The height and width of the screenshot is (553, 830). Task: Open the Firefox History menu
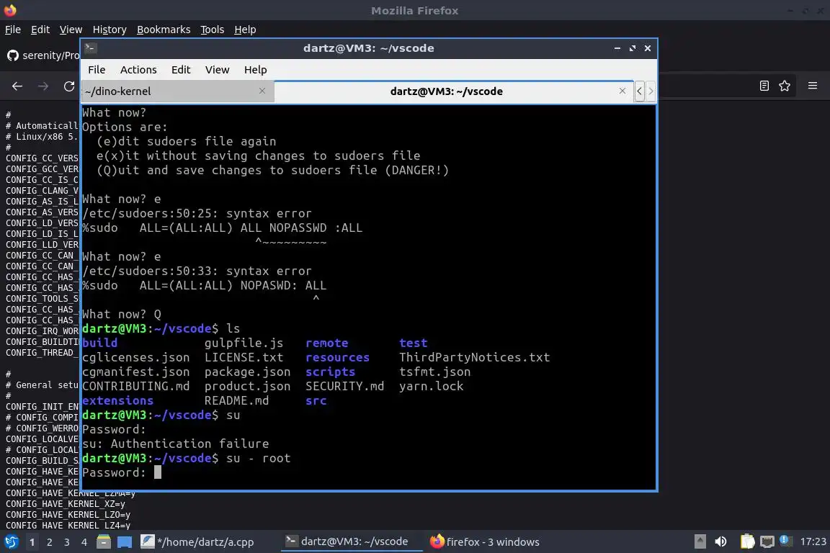pyautogui.click(x=110, y=30)
